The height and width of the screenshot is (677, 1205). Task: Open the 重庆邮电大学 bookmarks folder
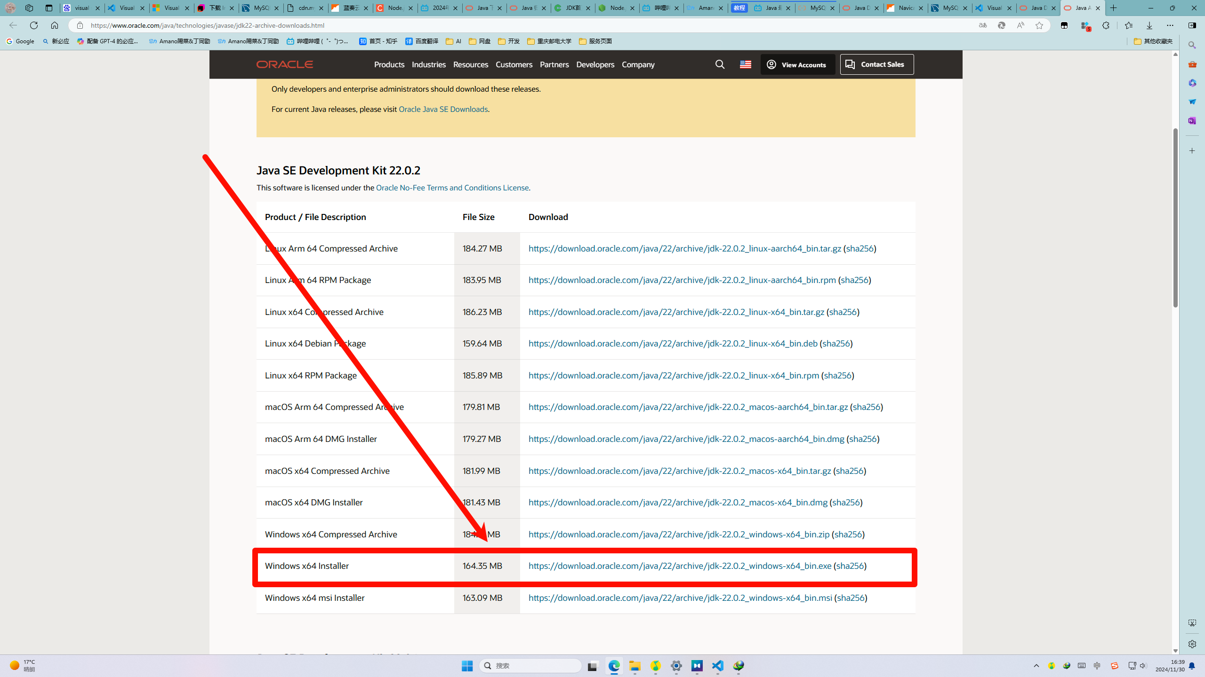[549, 41]
